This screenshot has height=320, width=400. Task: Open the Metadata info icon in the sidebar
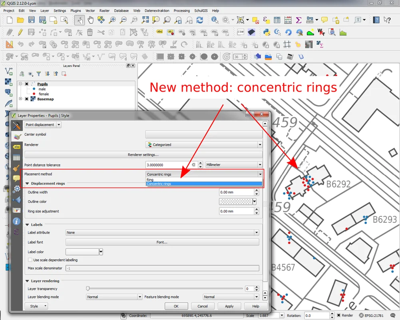click(16, 221)
